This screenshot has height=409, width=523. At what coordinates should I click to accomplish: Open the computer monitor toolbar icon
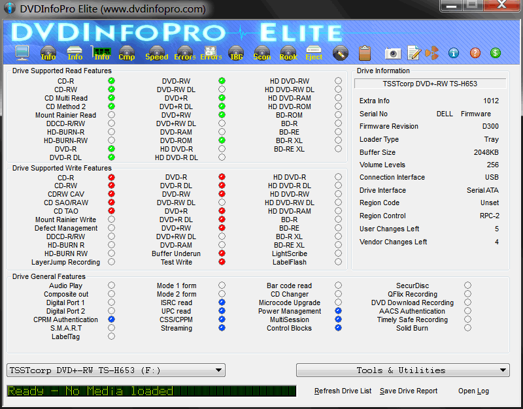point(22,53)
